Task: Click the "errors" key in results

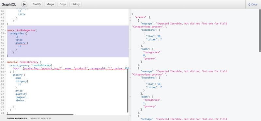Action: [x=140, y=17]
